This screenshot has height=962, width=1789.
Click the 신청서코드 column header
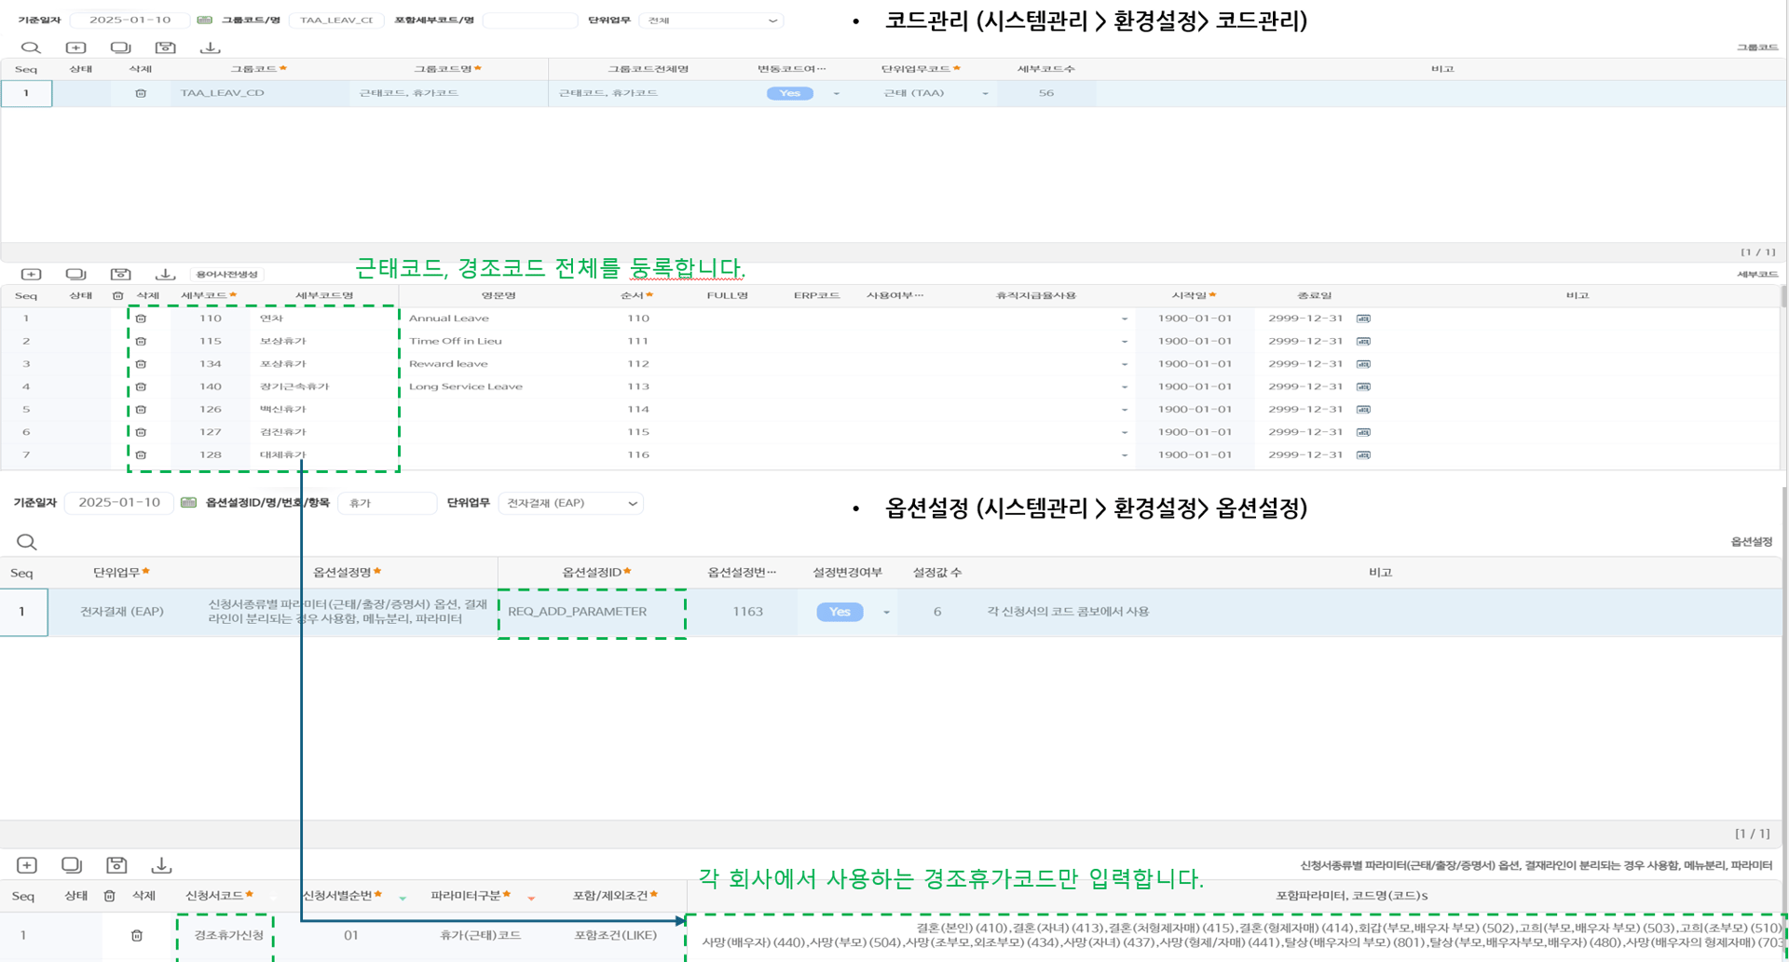(219, 895)
